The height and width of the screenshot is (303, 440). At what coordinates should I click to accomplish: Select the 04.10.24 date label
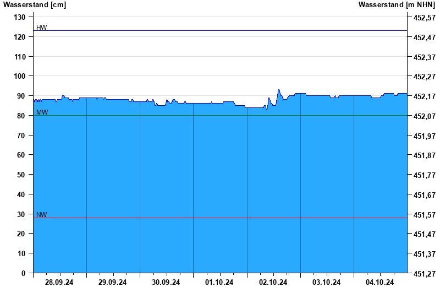tap(380, 283)
